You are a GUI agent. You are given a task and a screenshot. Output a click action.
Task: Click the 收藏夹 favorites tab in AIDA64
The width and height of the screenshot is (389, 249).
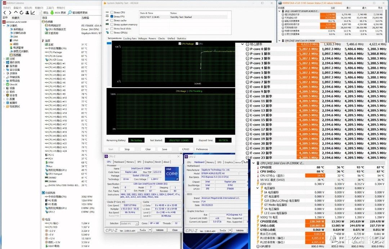(15, 18)
